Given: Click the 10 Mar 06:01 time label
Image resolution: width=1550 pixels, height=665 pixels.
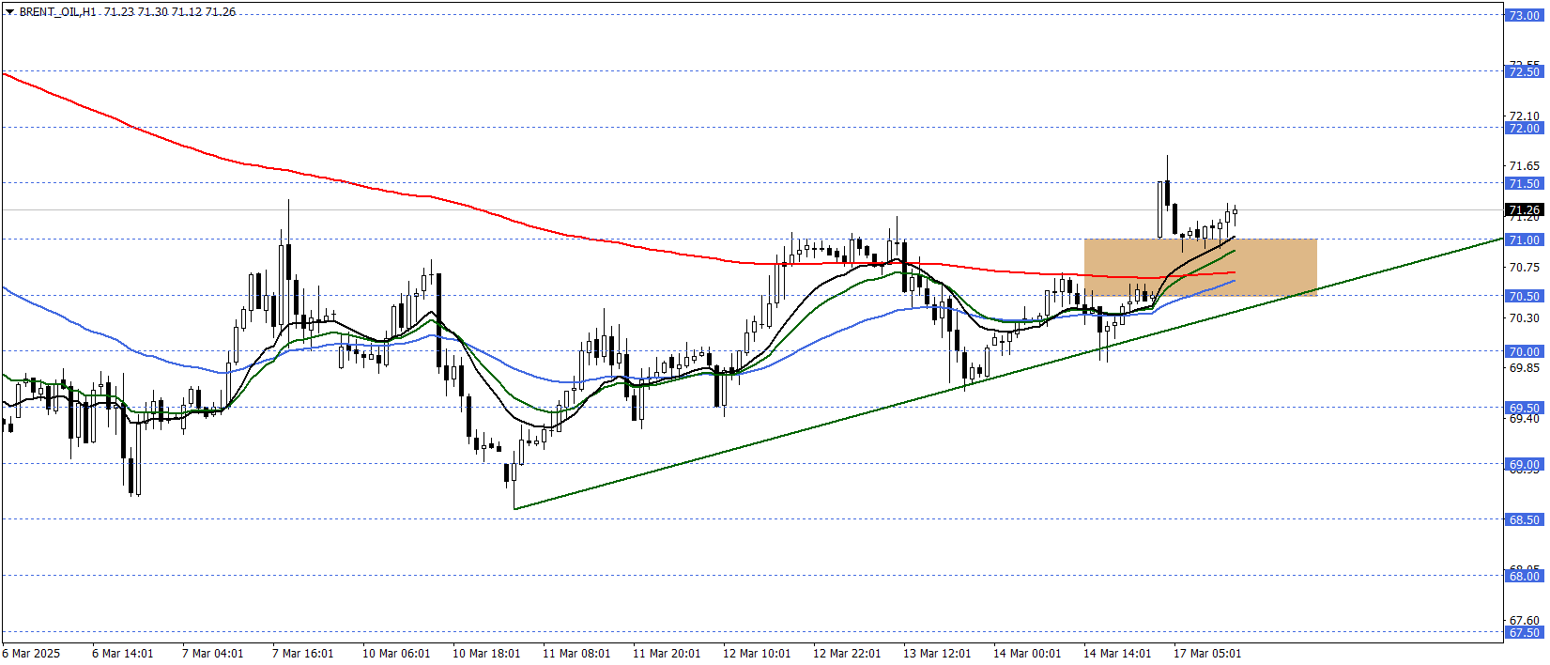Looking at the screenshot, I should [396, 654].
